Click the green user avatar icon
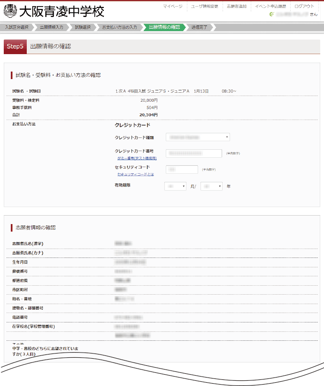The image size is (324, 386). tap(272, 14)
